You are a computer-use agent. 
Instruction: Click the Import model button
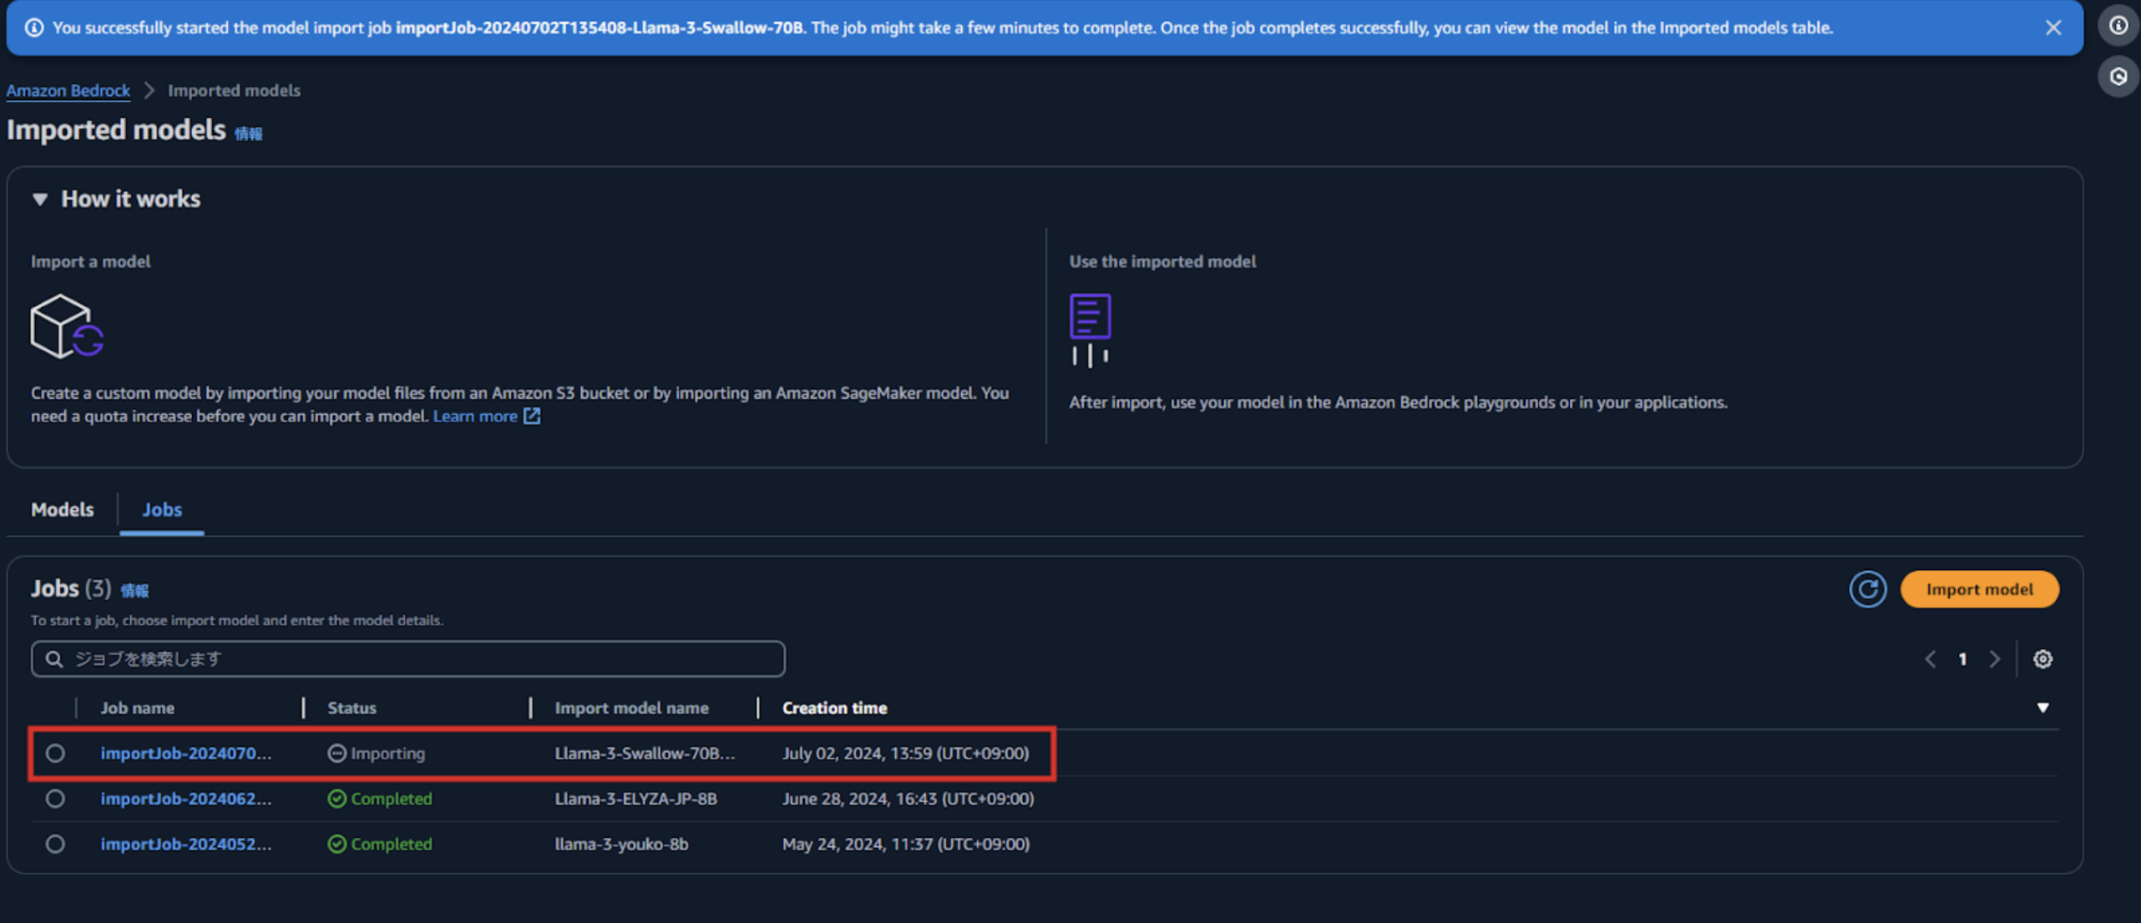(1979, 589)
